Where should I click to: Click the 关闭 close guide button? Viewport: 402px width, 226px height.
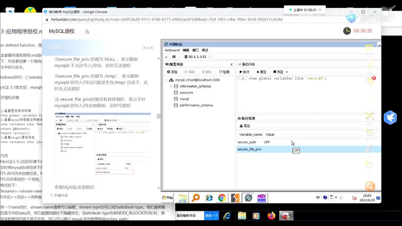point(148,48)
